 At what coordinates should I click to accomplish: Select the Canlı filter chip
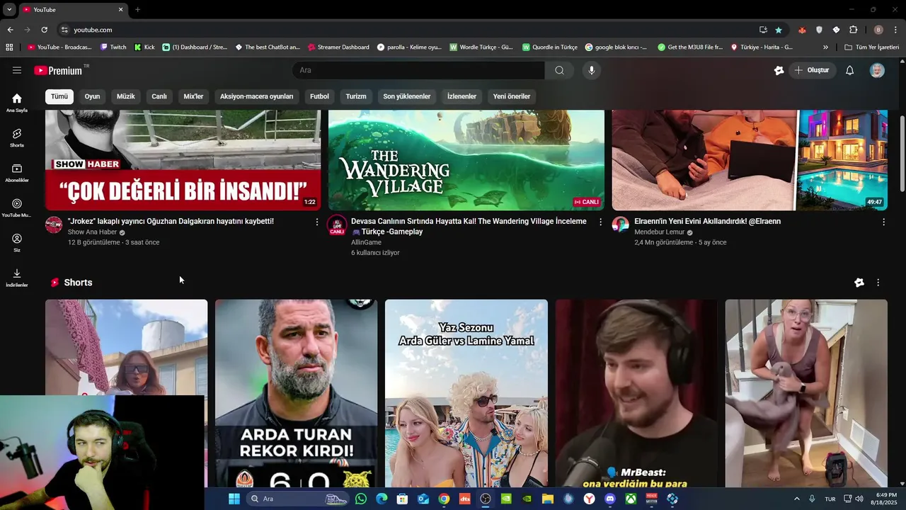pos(159,96)
